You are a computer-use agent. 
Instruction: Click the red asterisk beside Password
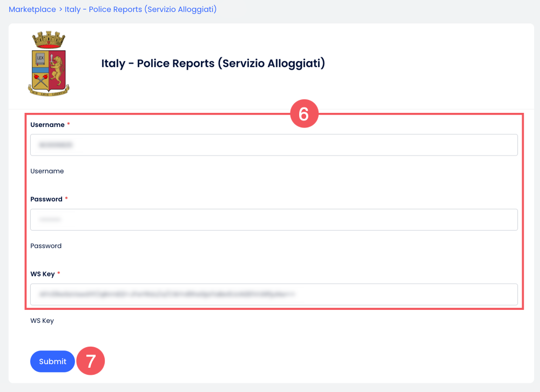pos(66,199)
